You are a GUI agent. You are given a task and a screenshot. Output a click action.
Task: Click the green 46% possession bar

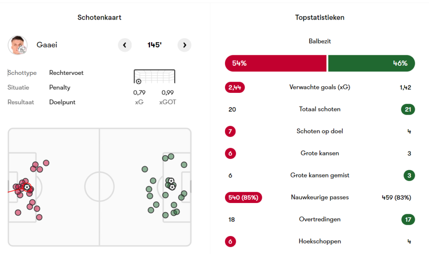point(371,64)
